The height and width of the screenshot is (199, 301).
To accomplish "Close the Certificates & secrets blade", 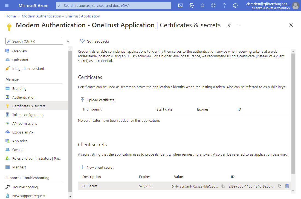I will pos(291,25).
